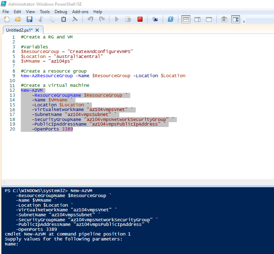274x254 pixels.
Task: Open the File menu
Action: (x=6, y=12)
